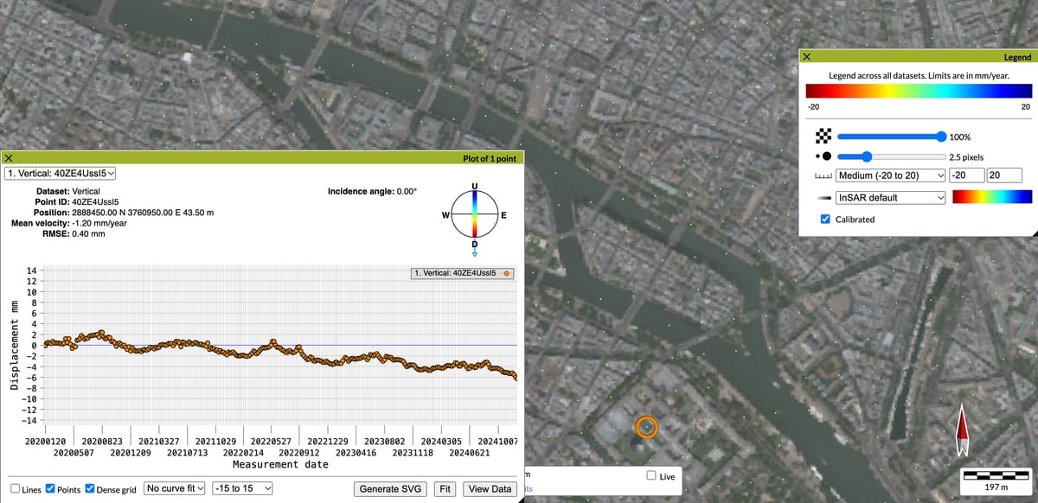1038x503 pixels.
Task: Click the gradient color-scheme icon
Action: (824, 198)
